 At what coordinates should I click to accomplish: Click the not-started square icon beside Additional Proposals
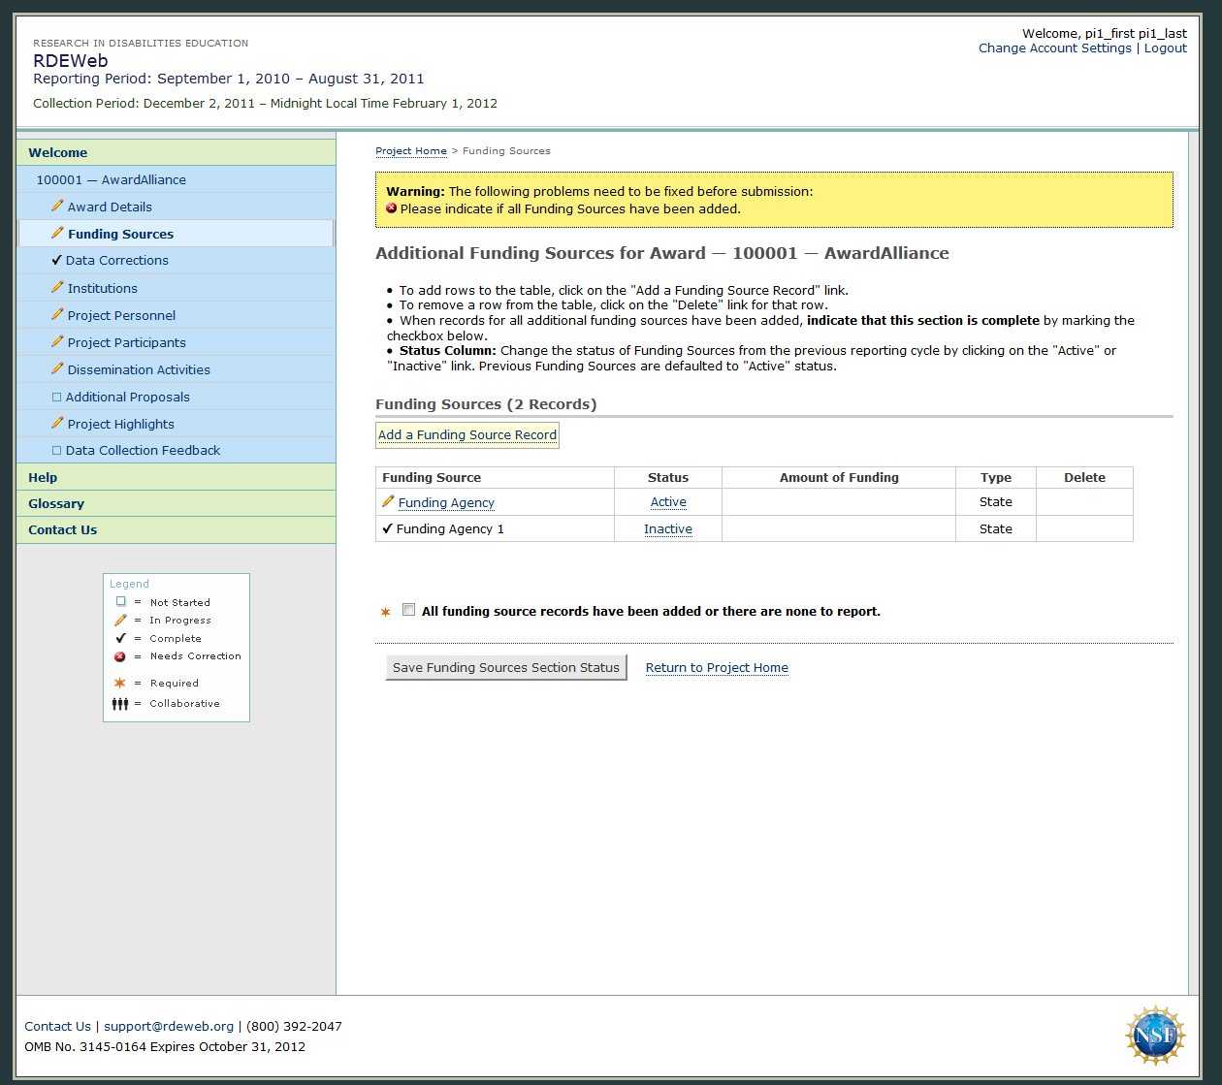[x=56, y=397]
